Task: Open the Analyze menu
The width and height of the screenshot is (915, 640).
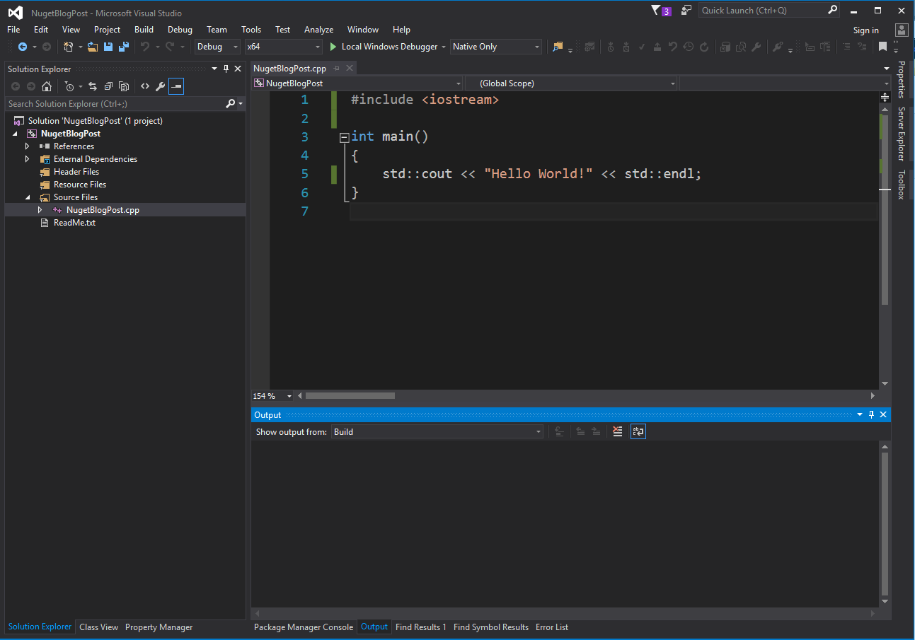Action: pos(318,30)
